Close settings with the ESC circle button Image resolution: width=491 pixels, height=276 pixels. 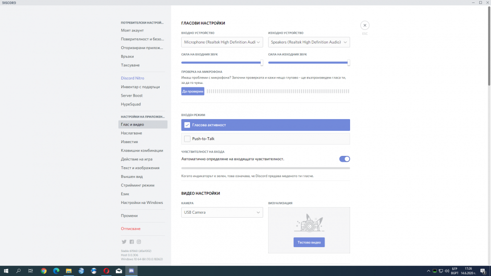tap(364, 25)
